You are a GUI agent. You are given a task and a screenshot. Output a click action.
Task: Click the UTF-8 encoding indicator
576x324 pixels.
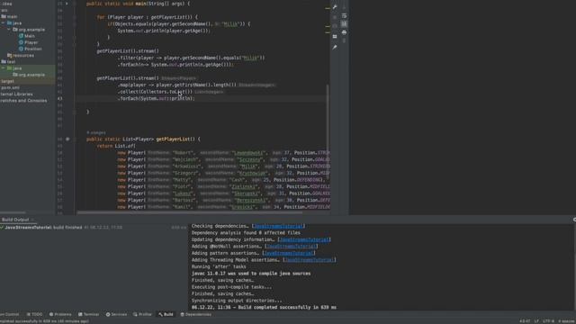click(548, 321)
